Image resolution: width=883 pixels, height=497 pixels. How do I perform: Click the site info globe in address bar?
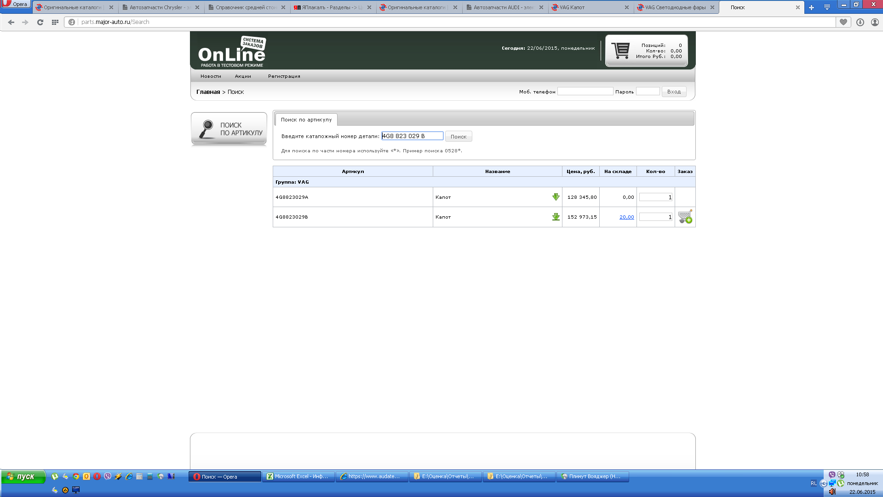point(72,22)
